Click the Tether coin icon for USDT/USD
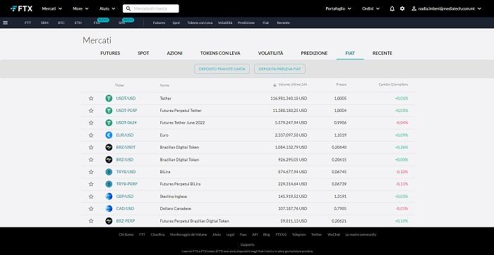Screen dimensions: 494x255 109,99
